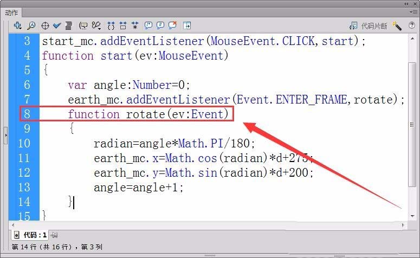The image size is (420, 258).
Task: Click Event.ENTER_FRAME text on line 7
Action: (292, 99)
